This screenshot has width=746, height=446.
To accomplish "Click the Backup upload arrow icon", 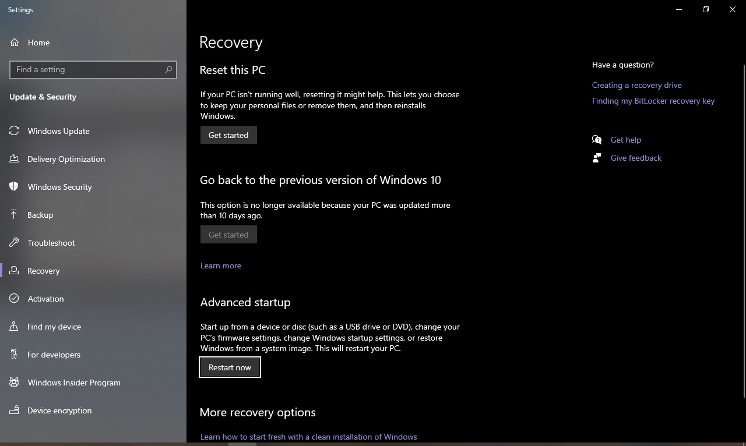I will coord(14,215).
